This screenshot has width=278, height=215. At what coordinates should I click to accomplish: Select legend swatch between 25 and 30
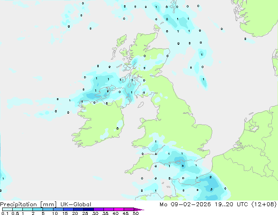point(88,209)
